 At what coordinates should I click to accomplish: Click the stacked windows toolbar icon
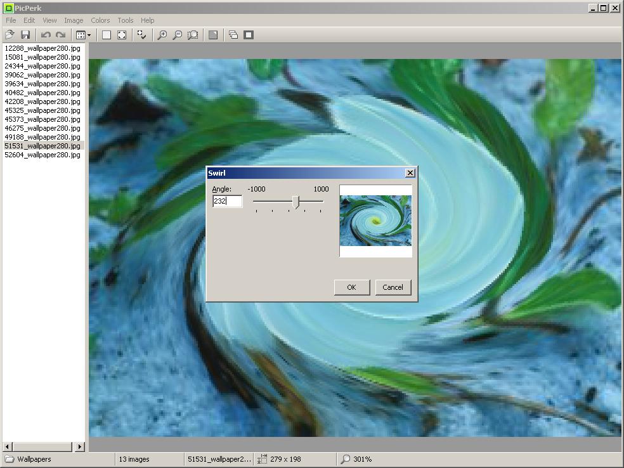point(233,35)
